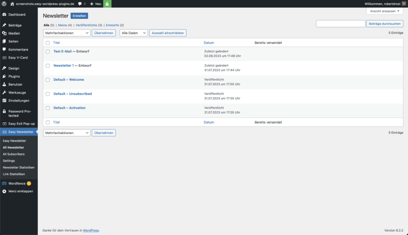Open the bottom Mehrfachaktionen dropdown

pyautogui.click(x=67, y=133)
